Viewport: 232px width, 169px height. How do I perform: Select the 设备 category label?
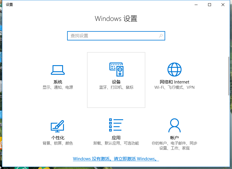[x=116, y=82]
